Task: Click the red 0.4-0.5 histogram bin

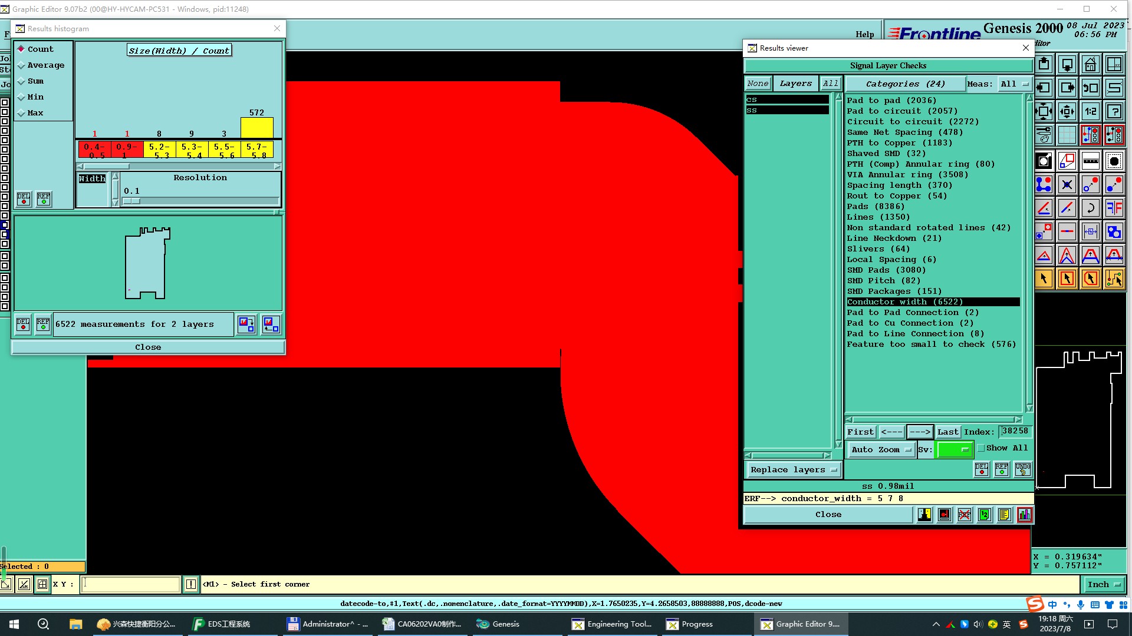Action: (x=94, y=150)
